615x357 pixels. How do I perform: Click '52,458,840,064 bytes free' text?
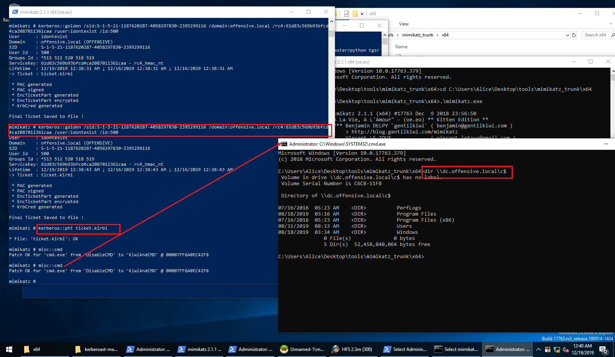pos(392,244)
